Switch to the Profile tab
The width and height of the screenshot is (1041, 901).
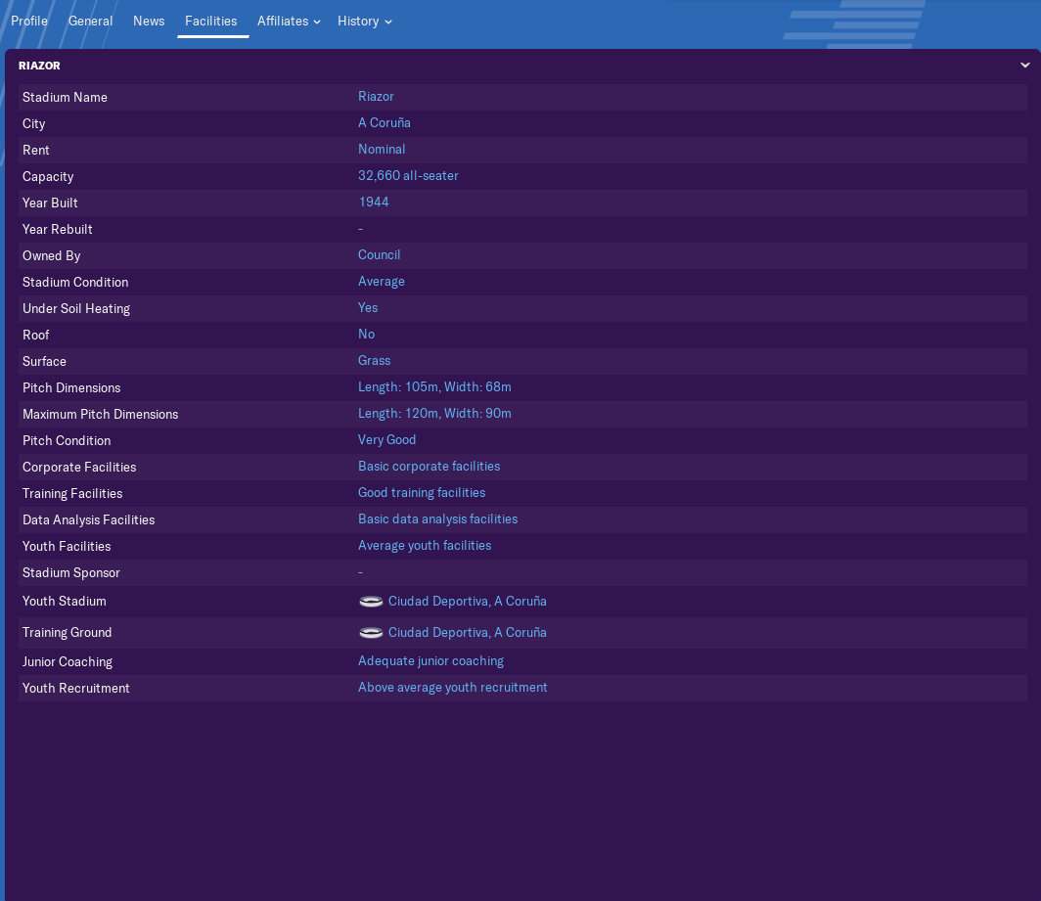tap(29, 22)
